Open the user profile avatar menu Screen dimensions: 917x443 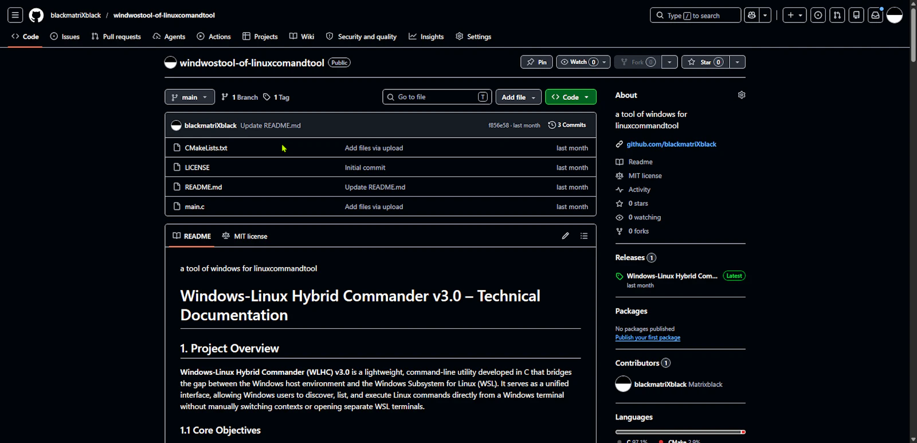pyautogui.click(x=895, y=15)
